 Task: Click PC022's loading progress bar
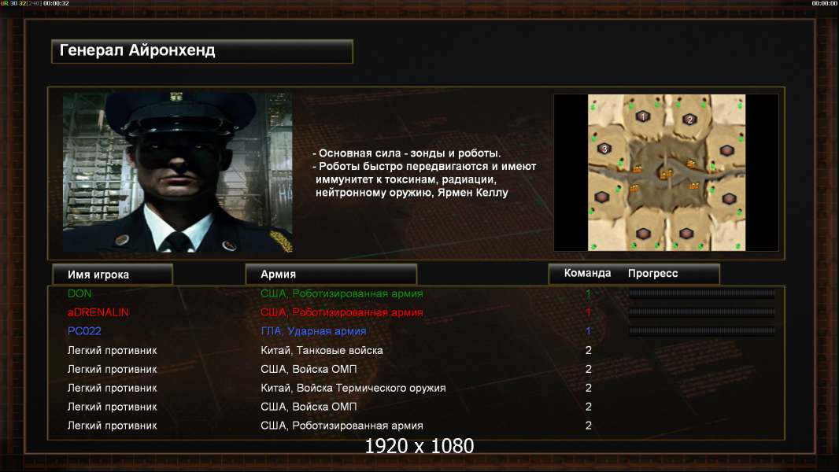(701, 331)
